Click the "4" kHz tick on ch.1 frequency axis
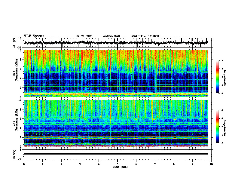 coord(21,78)
